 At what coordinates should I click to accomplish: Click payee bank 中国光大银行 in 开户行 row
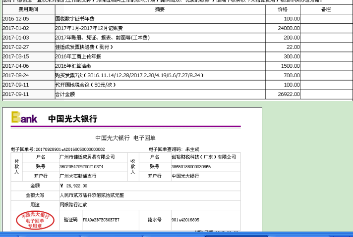click(x=185, y=176)
